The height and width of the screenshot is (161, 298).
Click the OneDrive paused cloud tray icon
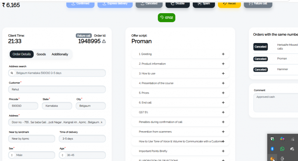(292, 149)
